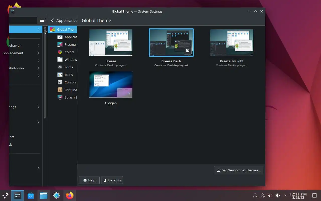Open the Icons settings page
This screenshot has height=201, width=321.
[63, 75]
